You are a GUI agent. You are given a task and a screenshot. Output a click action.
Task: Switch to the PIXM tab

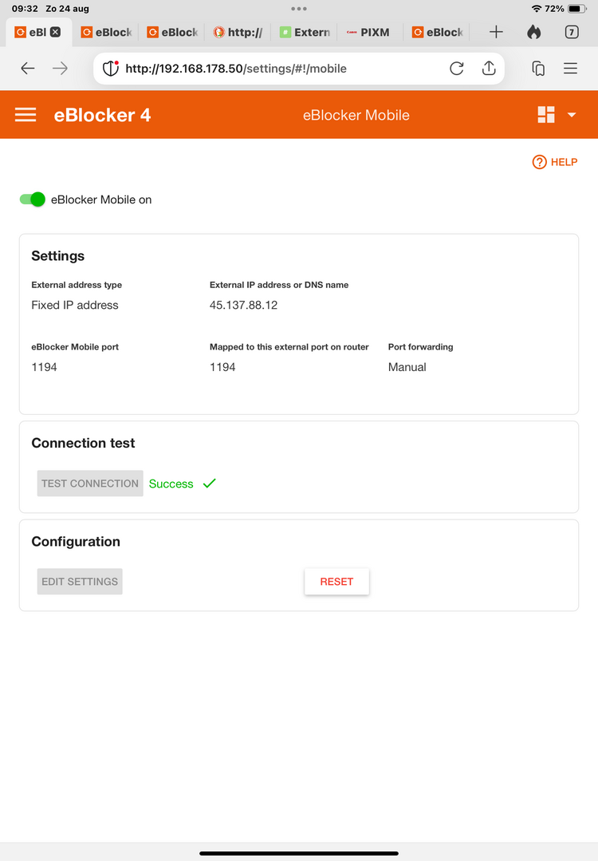[x=368, y=33]
